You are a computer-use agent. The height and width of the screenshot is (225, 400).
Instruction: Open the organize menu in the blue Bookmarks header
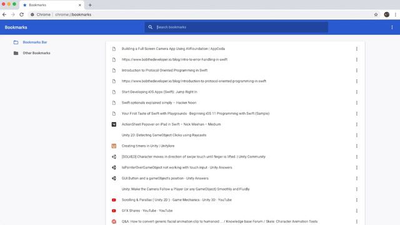tap(392, 27)
